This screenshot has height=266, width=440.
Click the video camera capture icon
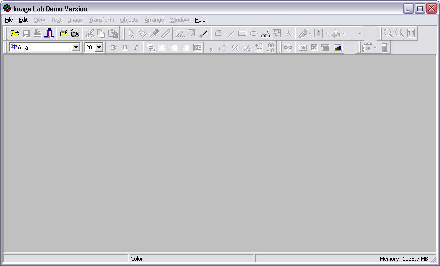coord(75,33)
